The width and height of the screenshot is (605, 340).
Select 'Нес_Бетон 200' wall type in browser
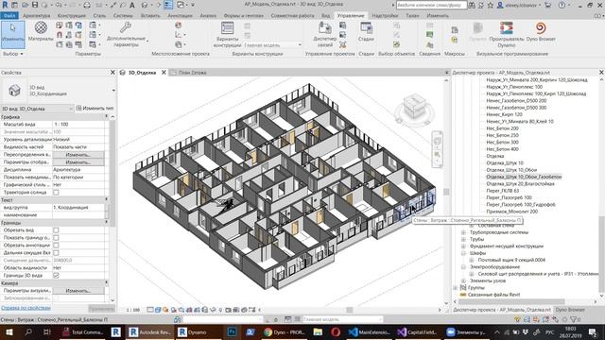[x=502, y=128]
